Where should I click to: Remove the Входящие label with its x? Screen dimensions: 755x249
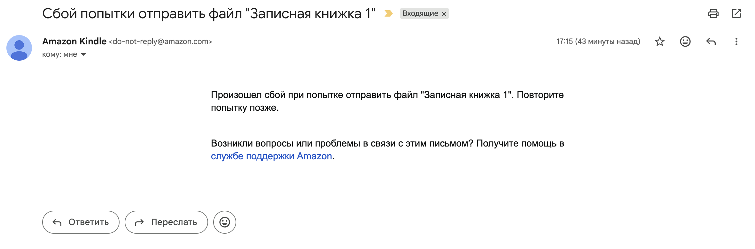tap(444, 14)
